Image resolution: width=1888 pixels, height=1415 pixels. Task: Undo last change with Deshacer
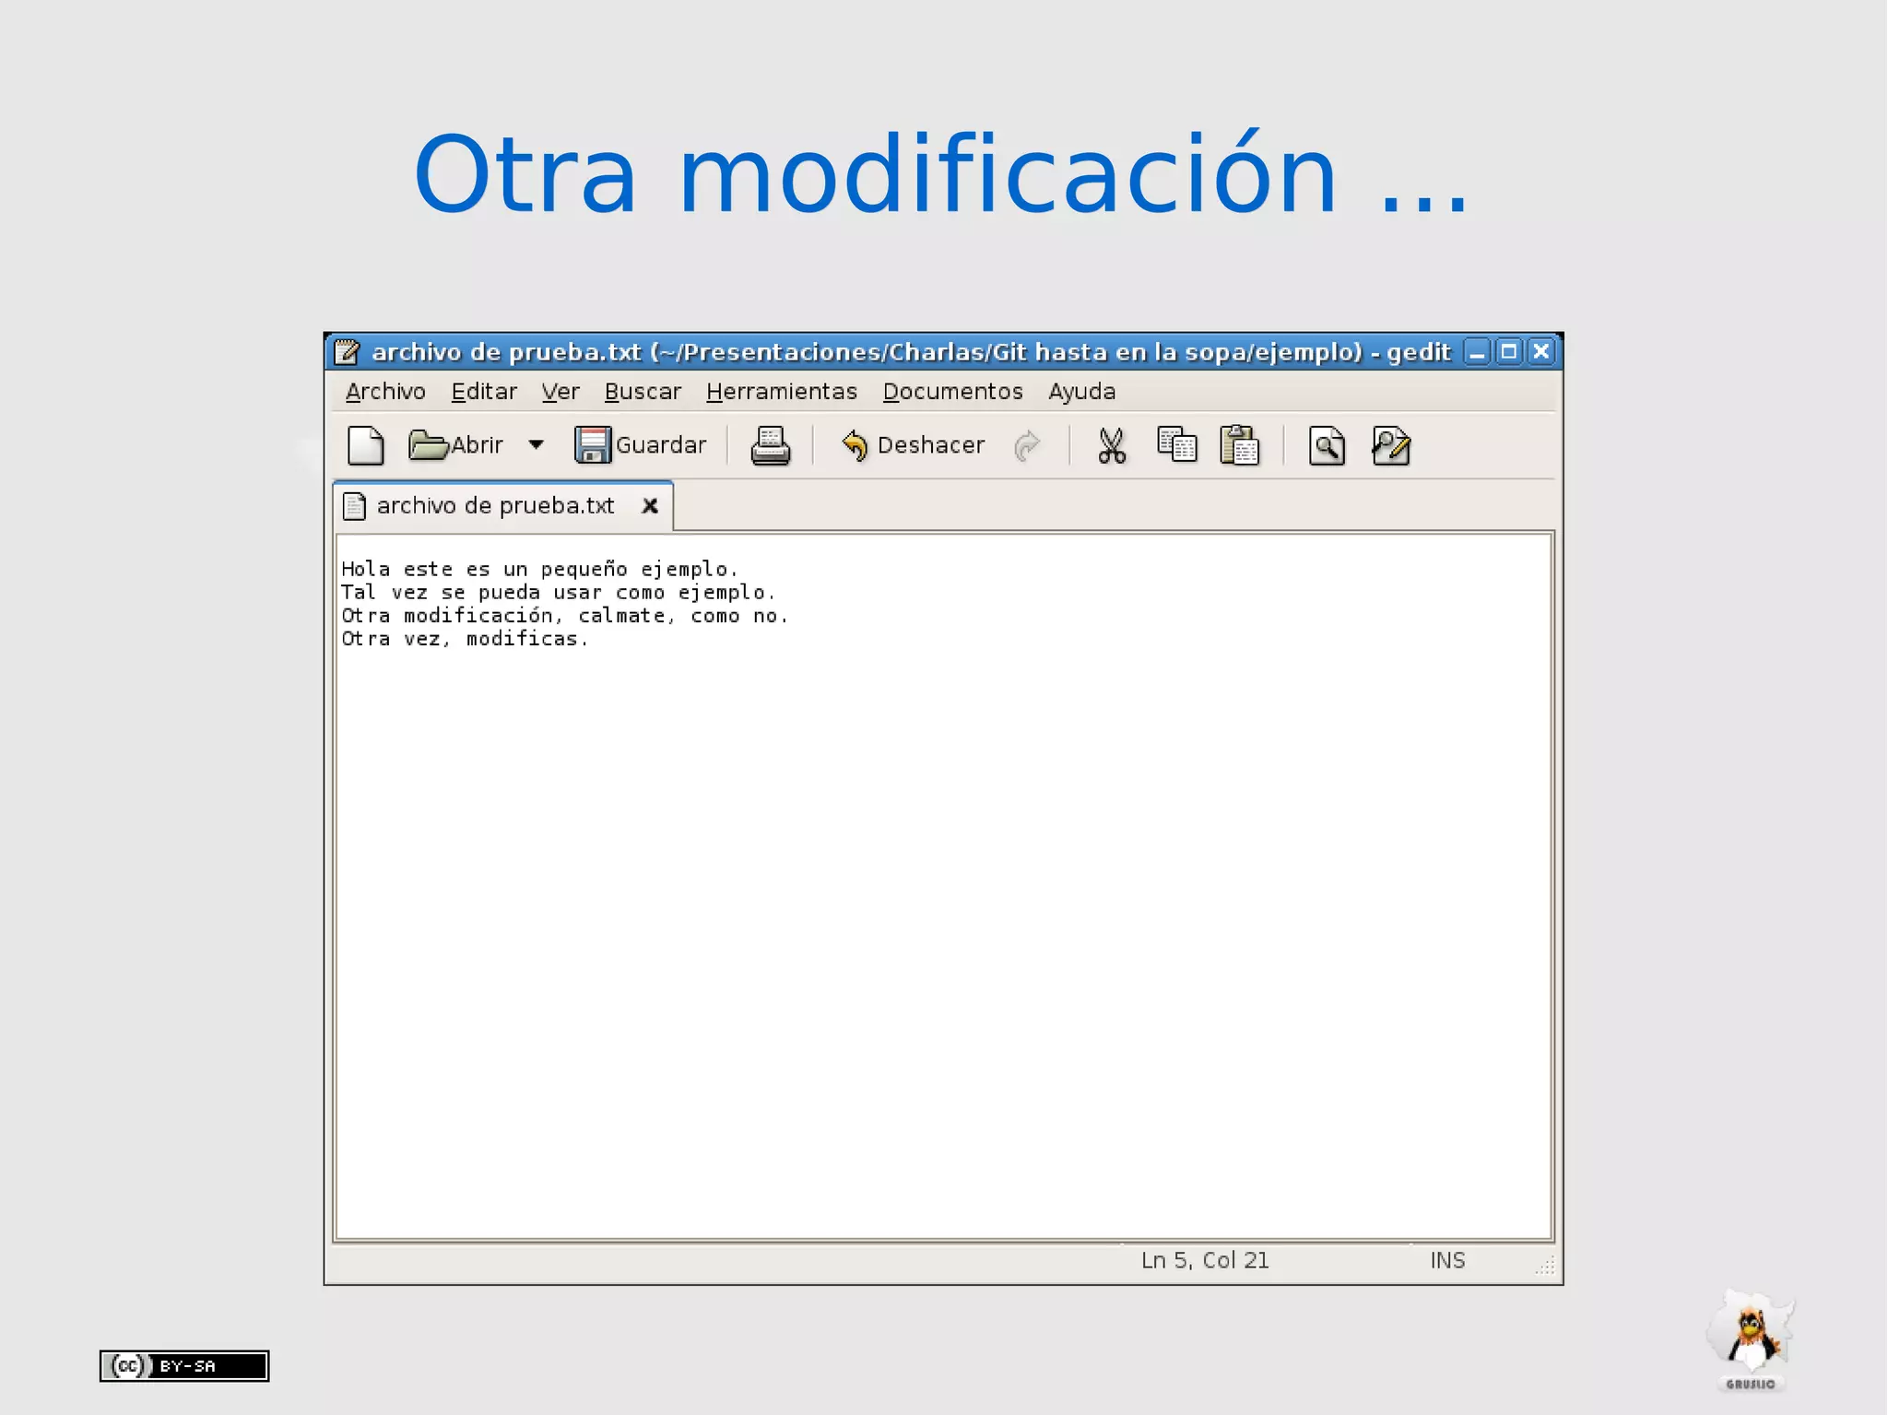click(913, 445)
